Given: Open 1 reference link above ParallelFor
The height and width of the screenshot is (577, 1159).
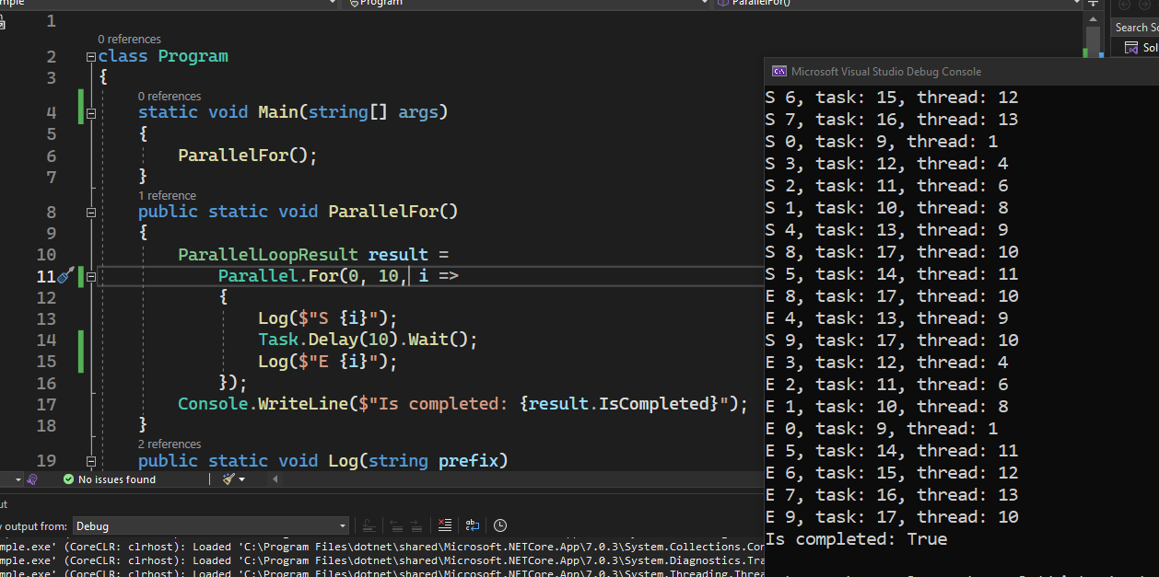Looking at the screenshot, I should (167, 196).
